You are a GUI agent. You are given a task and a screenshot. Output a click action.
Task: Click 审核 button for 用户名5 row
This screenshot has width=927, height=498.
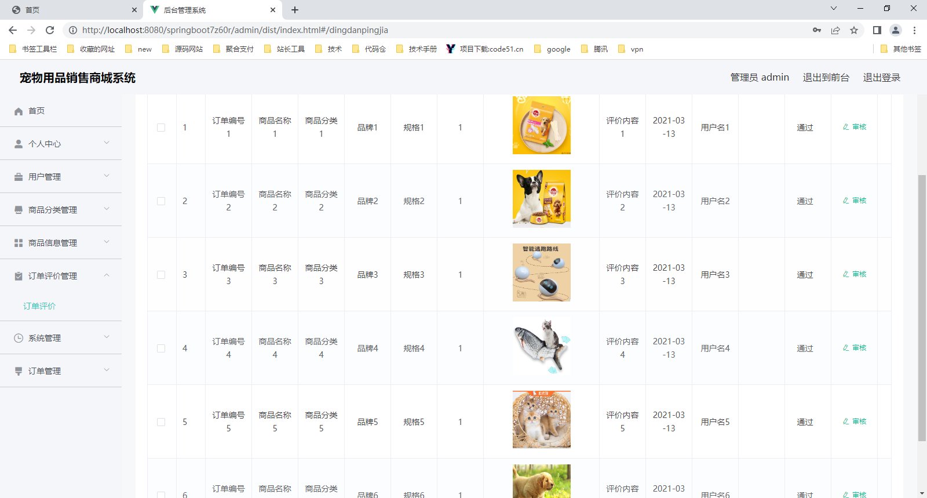[855, 421]
